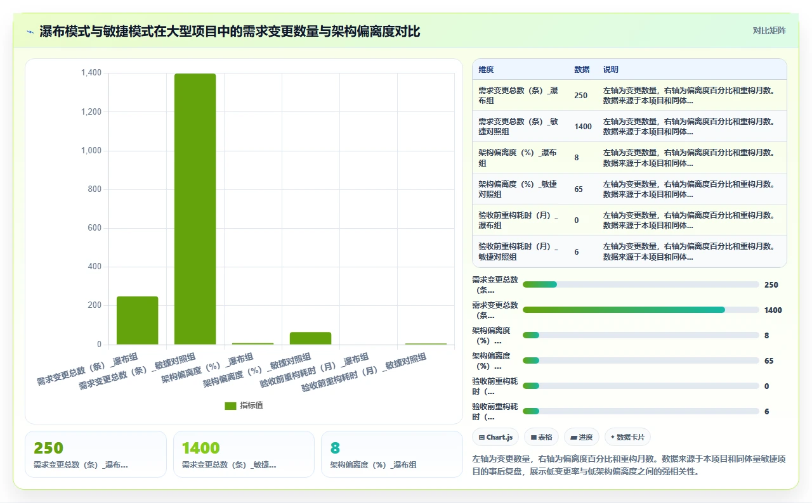Click the footer description starting 左轴为变更数量
The width and height of the screenshot is (812, 503).
pyautogui.click(x=629, y=464)
